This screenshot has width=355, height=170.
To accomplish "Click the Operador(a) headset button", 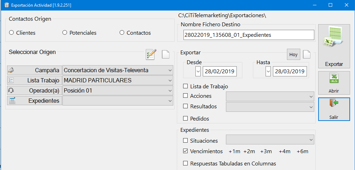I will [34, 90].
